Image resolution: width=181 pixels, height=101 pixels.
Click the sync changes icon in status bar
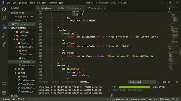[14, 99]
